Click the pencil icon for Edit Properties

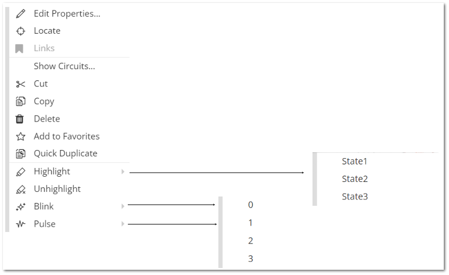click(20, 13)
